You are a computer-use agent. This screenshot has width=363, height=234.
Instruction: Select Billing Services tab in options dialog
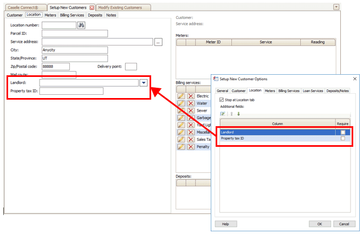tap(289, 91)
